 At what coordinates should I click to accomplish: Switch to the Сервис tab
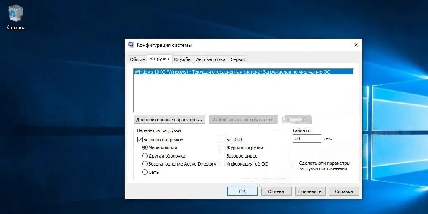pos(238,59)
